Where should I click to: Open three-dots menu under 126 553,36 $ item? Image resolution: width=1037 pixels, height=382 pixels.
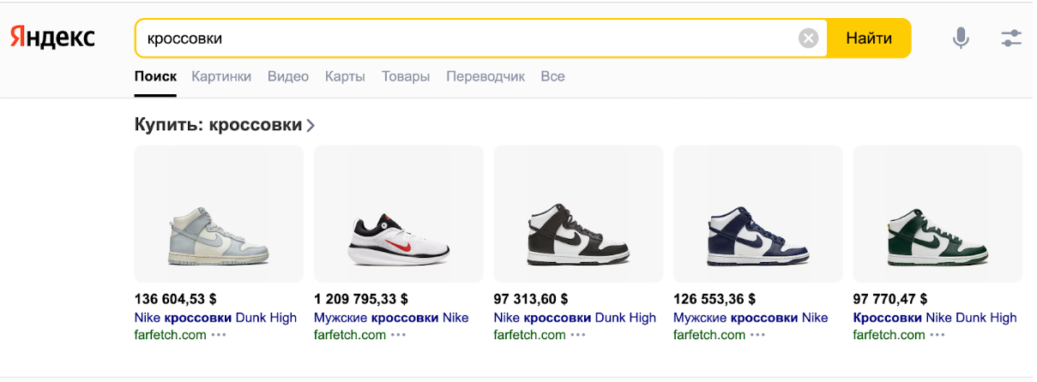[x=757, y=335]
